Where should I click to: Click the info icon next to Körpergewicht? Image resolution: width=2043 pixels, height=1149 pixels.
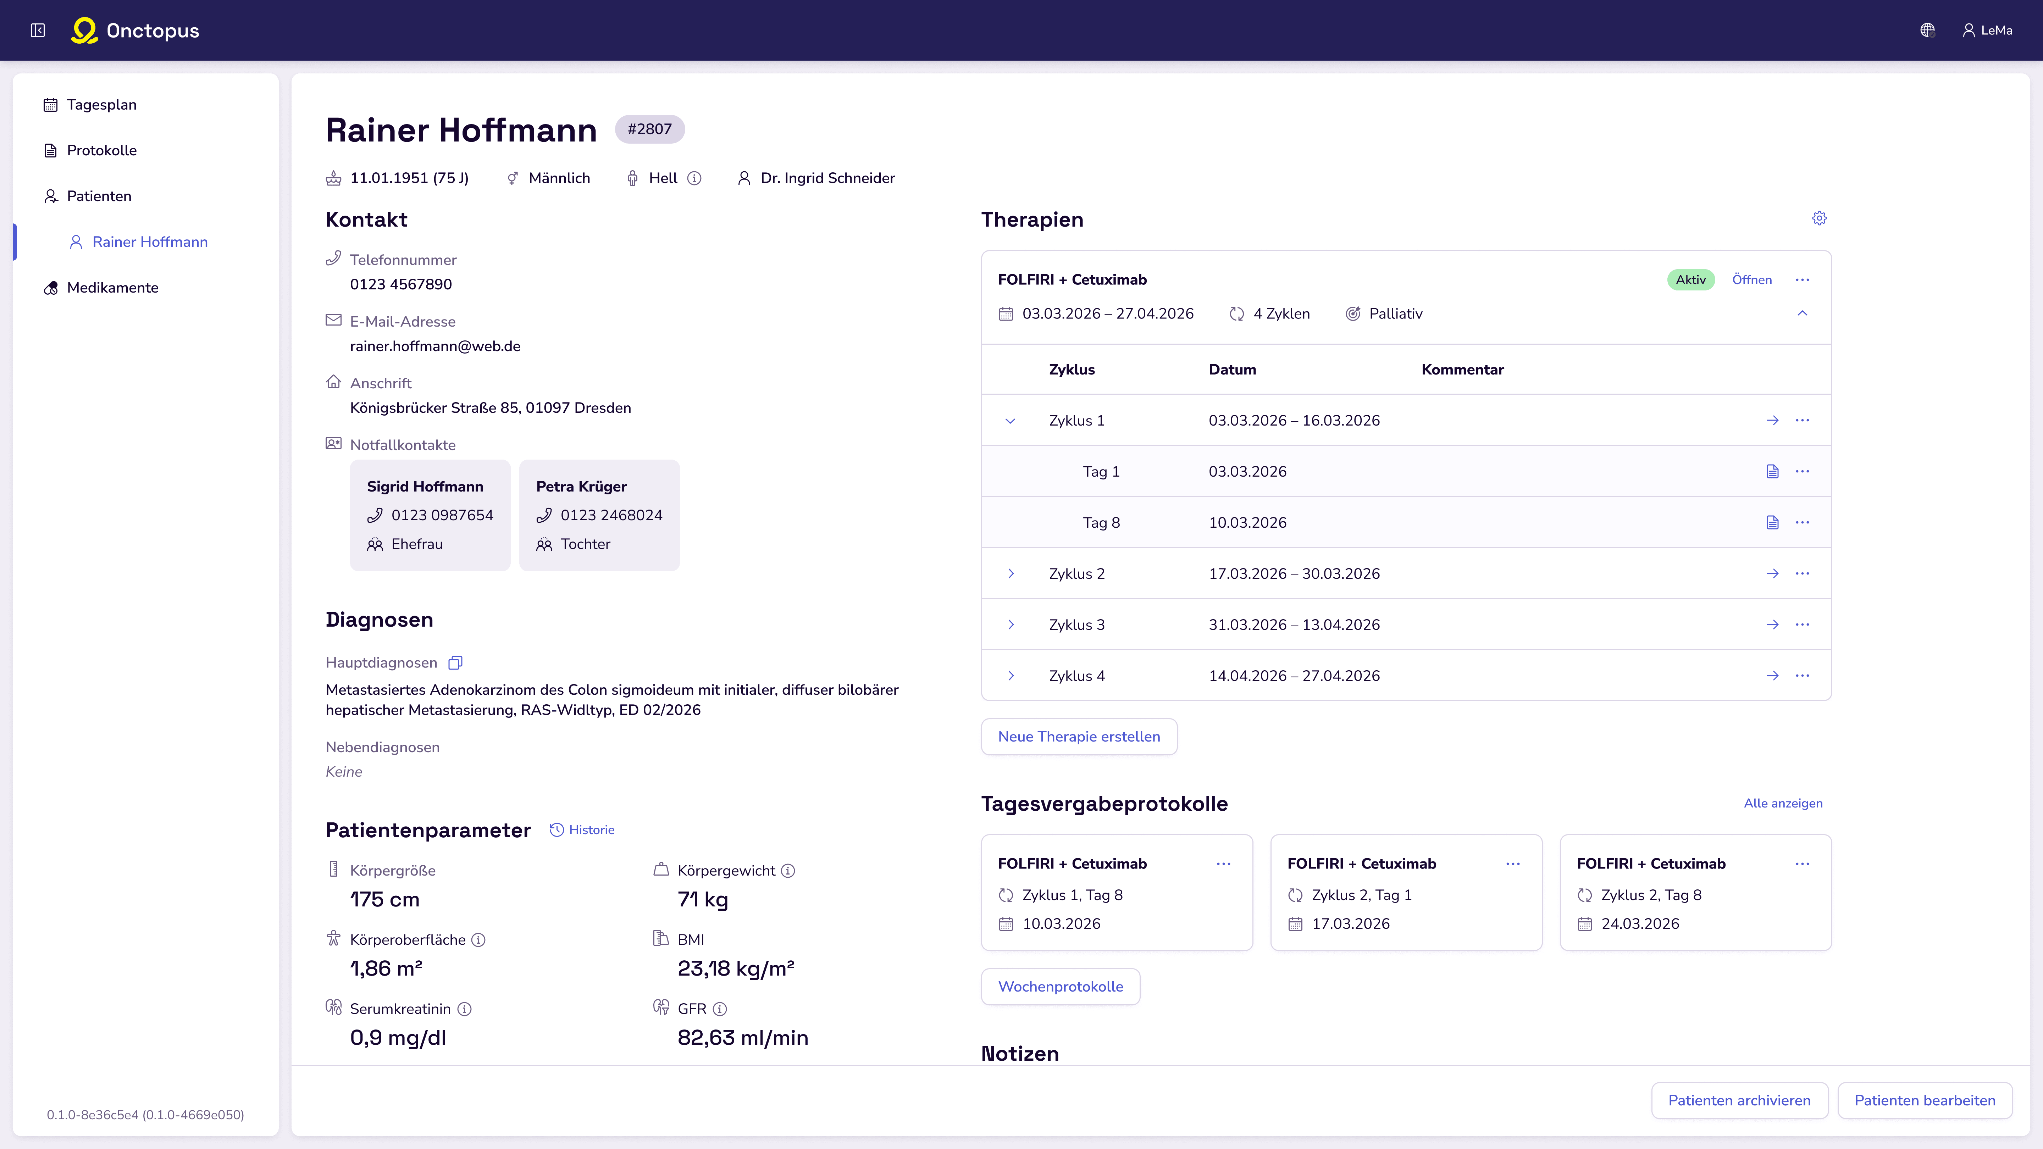coord(787,871)
